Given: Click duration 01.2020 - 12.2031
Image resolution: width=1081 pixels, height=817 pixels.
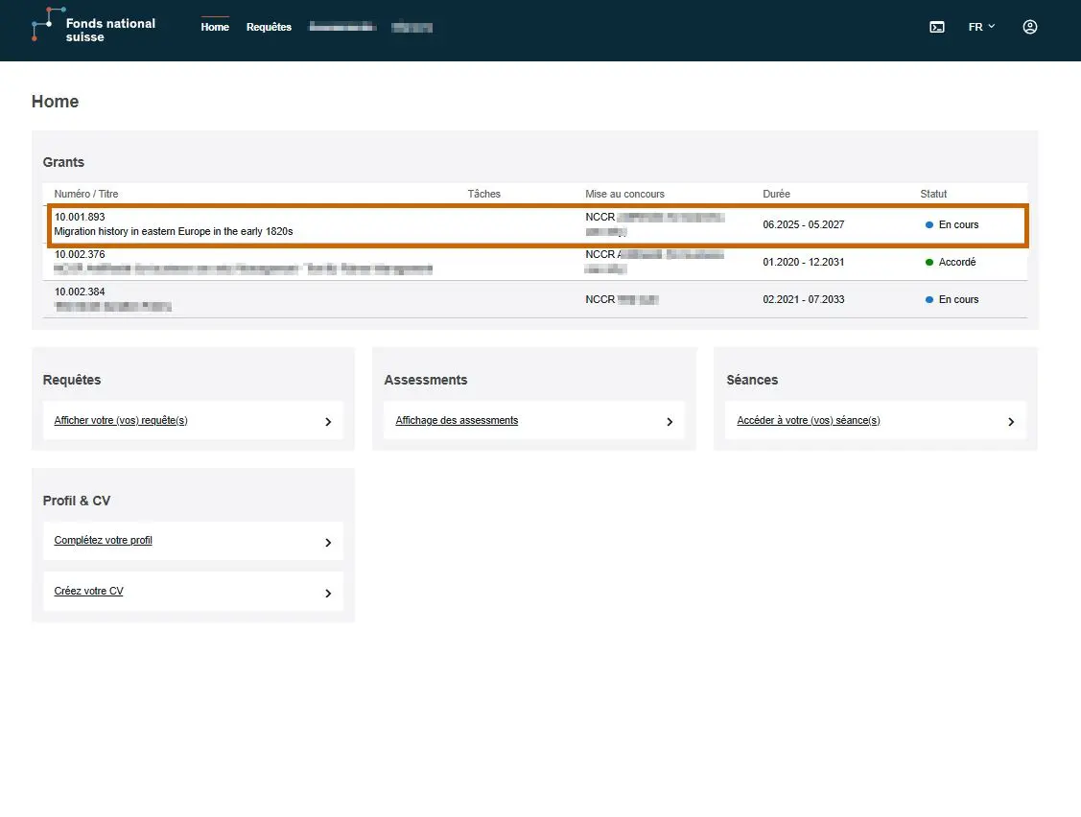Looking at the screenshot, I should pos(803,262).
